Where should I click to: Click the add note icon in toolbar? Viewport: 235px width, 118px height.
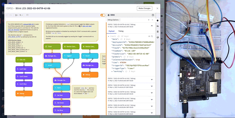27,15
